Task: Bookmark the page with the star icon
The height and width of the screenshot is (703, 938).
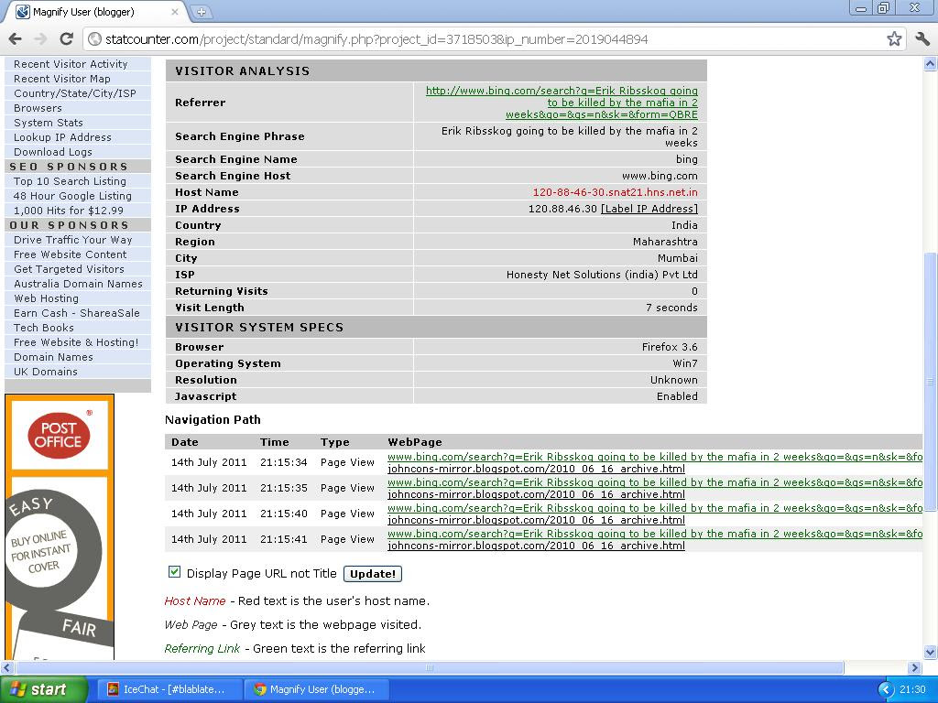Action: [x=894, y=39]
